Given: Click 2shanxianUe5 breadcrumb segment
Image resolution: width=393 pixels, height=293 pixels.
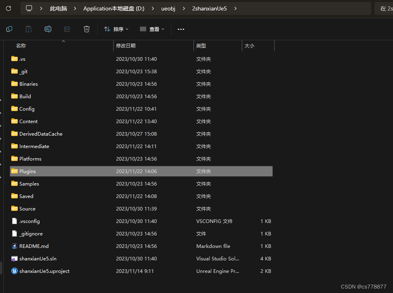Looking at the screenshot, I should [x=210, y=8].
